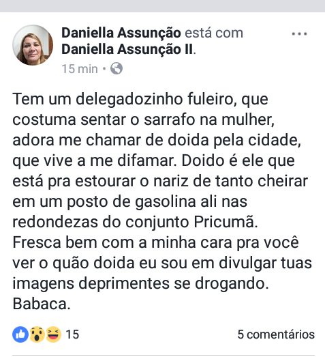The height and width of the screenshot is (357, 325).
Task: Click the 'está com' text in header
Action: point(214,33)
